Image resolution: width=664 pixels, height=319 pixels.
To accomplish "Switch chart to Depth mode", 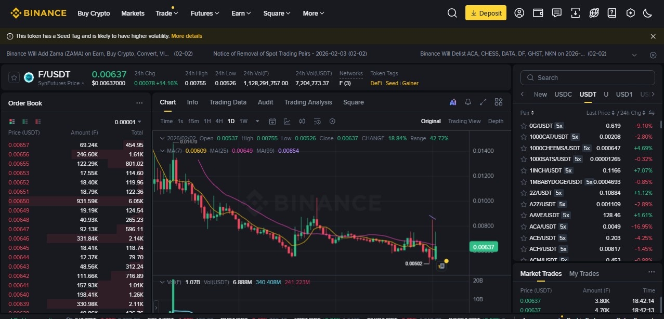I will [x=496, y=121].
